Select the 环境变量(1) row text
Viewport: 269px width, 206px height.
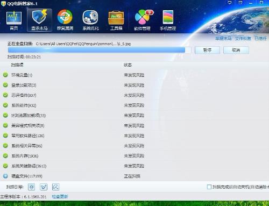tap(22, 75)
